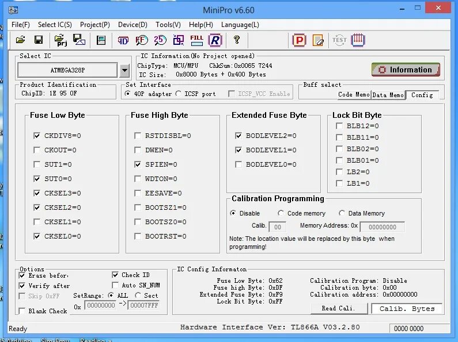458x342 pixels.
Task: Save project with the disk-and-image icon
Action: pos(79,40)
